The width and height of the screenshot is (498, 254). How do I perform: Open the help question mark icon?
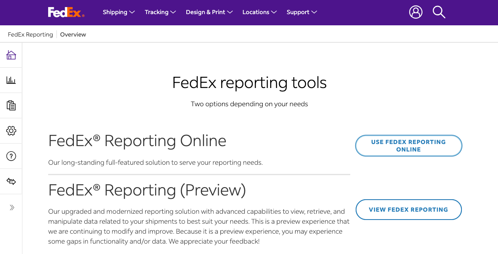[x=11, y=156]
